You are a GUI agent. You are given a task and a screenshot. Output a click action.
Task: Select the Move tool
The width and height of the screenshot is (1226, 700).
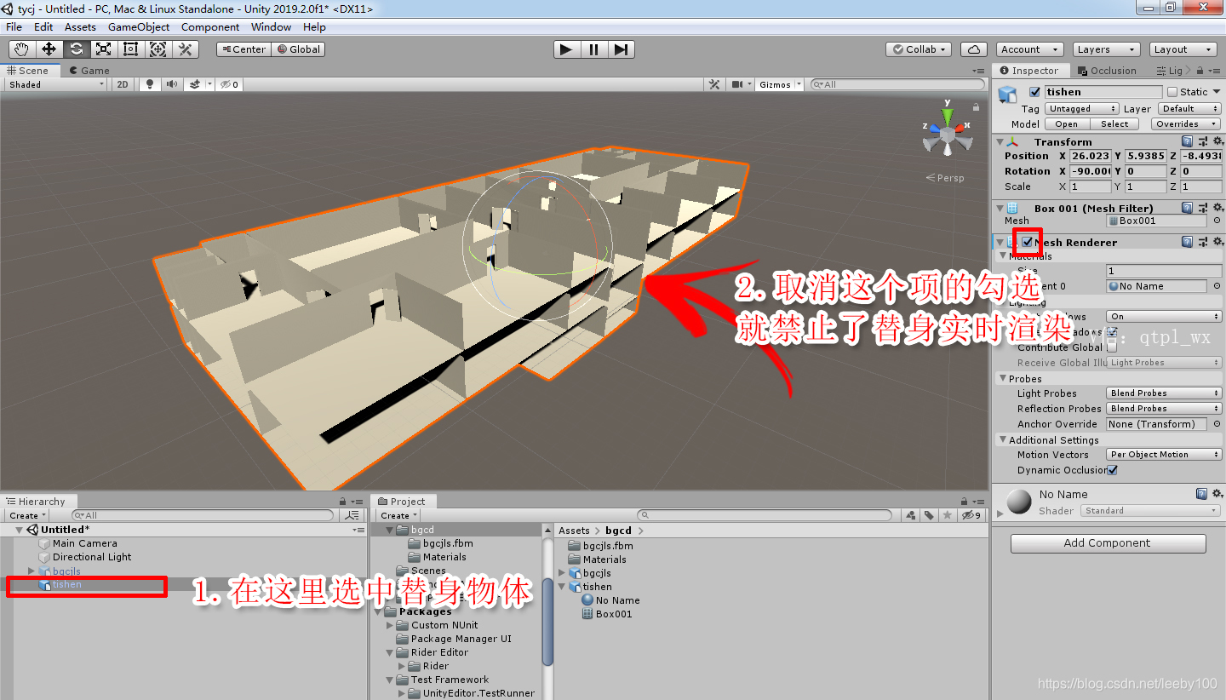pos(49,49)
